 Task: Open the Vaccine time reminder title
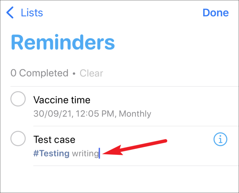[x=62, y=100]
